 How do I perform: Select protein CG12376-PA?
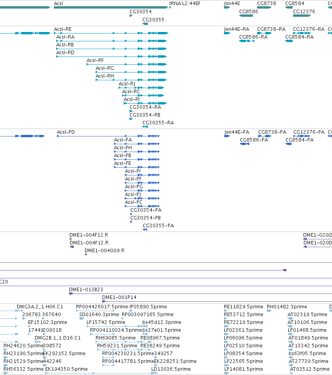[309, 132]
